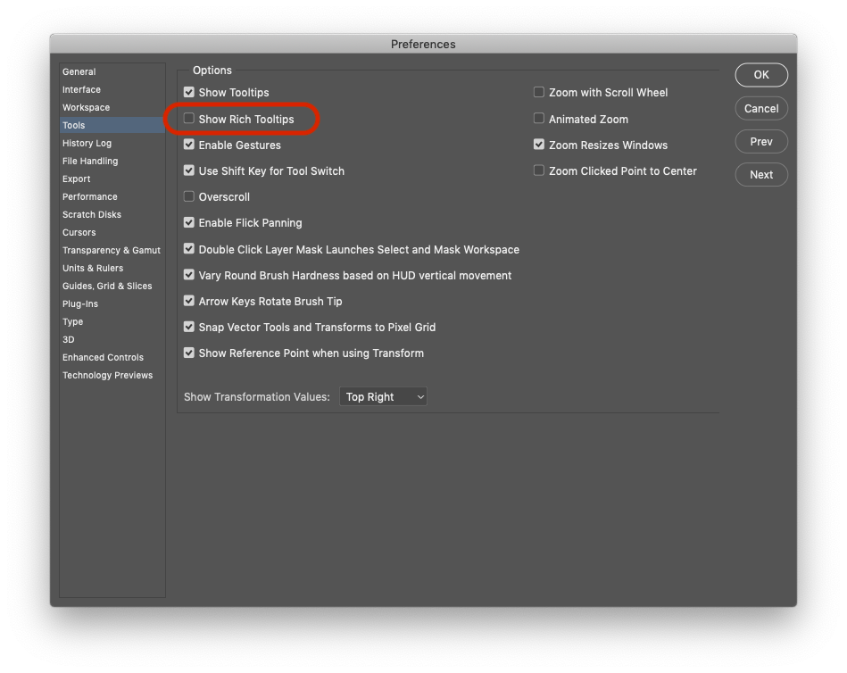
Task: Enable Zoom with Scroll Wheel
Action: point(539,92)
